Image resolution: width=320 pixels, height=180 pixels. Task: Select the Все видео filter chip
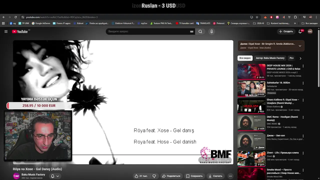(x=245, y=58)
